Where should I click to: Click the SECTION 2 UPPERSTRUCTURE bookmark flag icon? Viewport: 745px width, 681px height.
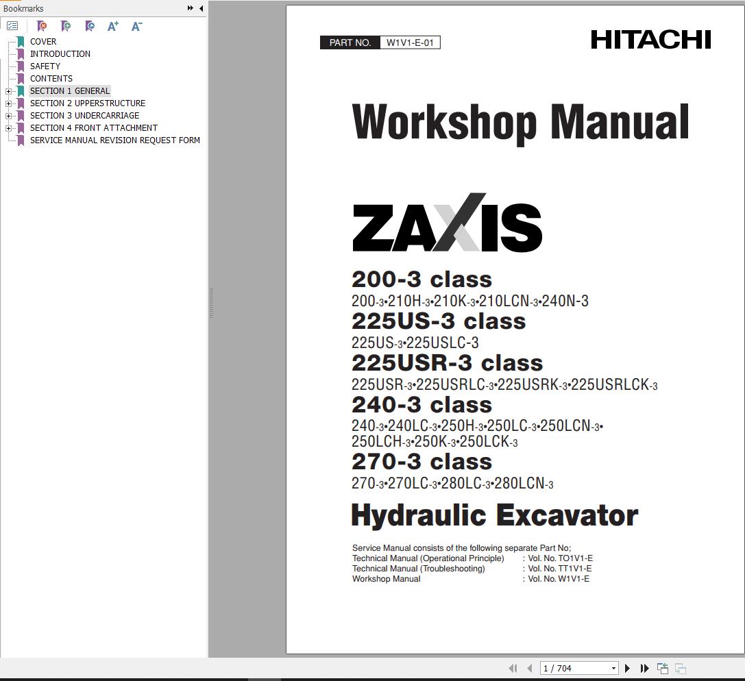[21, 103]
